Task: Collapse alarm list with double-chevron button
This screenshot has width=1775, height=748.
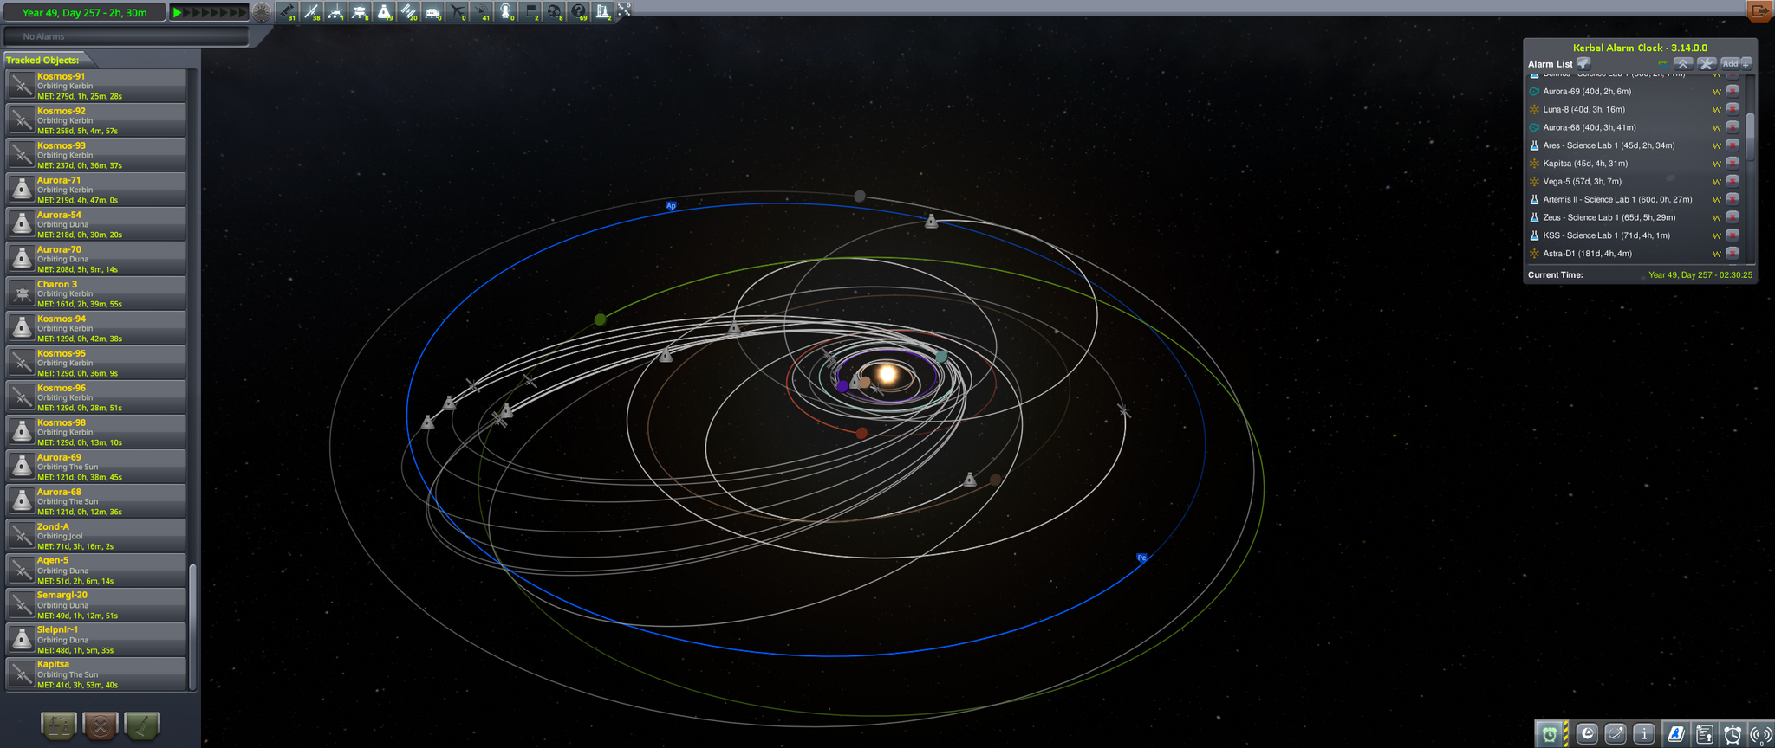Action: coord(1683,63)
